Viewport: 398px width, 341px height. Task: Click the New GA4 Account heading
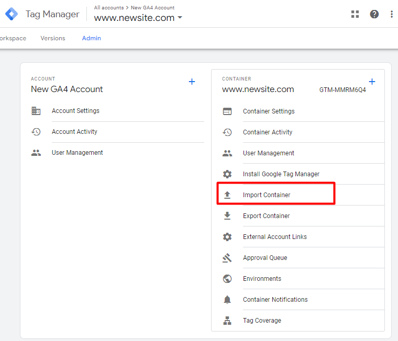point(67,89)
